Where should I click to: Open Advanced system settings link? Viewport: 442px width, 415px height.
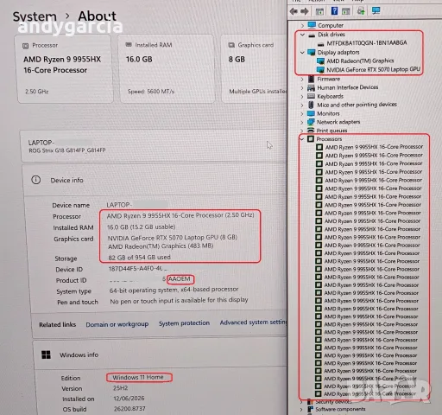(x=253, y=322)
